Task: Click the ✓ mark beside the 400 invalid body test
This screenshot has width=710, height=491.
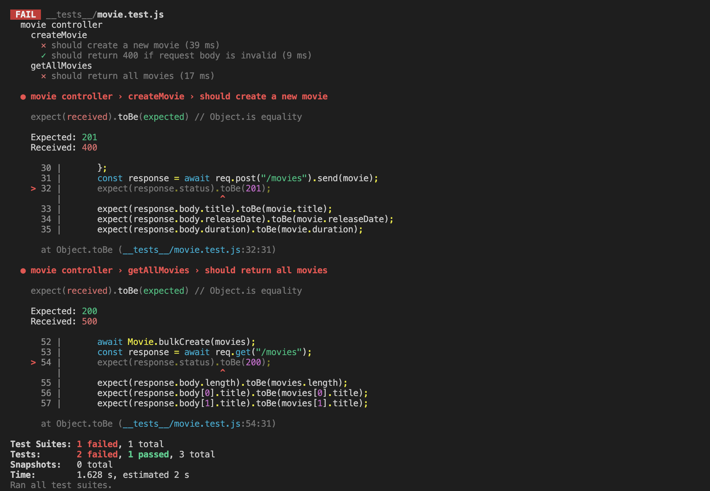Action: point(44,56)
